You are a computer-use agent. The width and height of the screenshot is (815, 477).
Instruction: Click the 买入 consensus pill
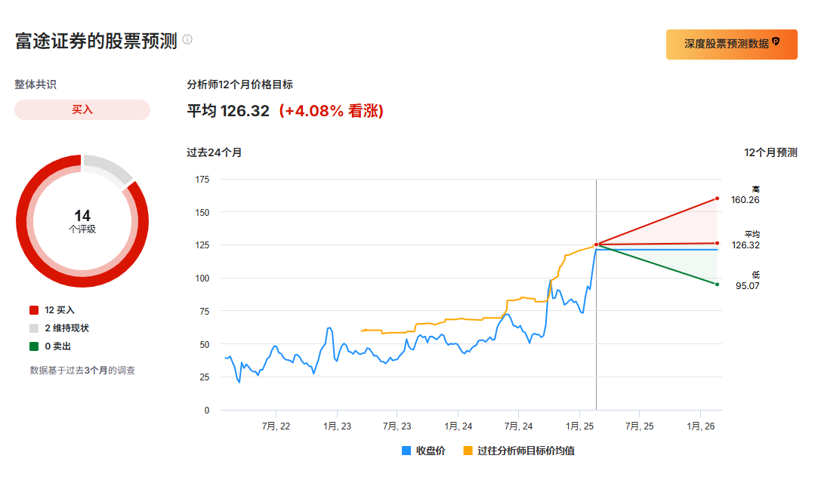(82, 110)
